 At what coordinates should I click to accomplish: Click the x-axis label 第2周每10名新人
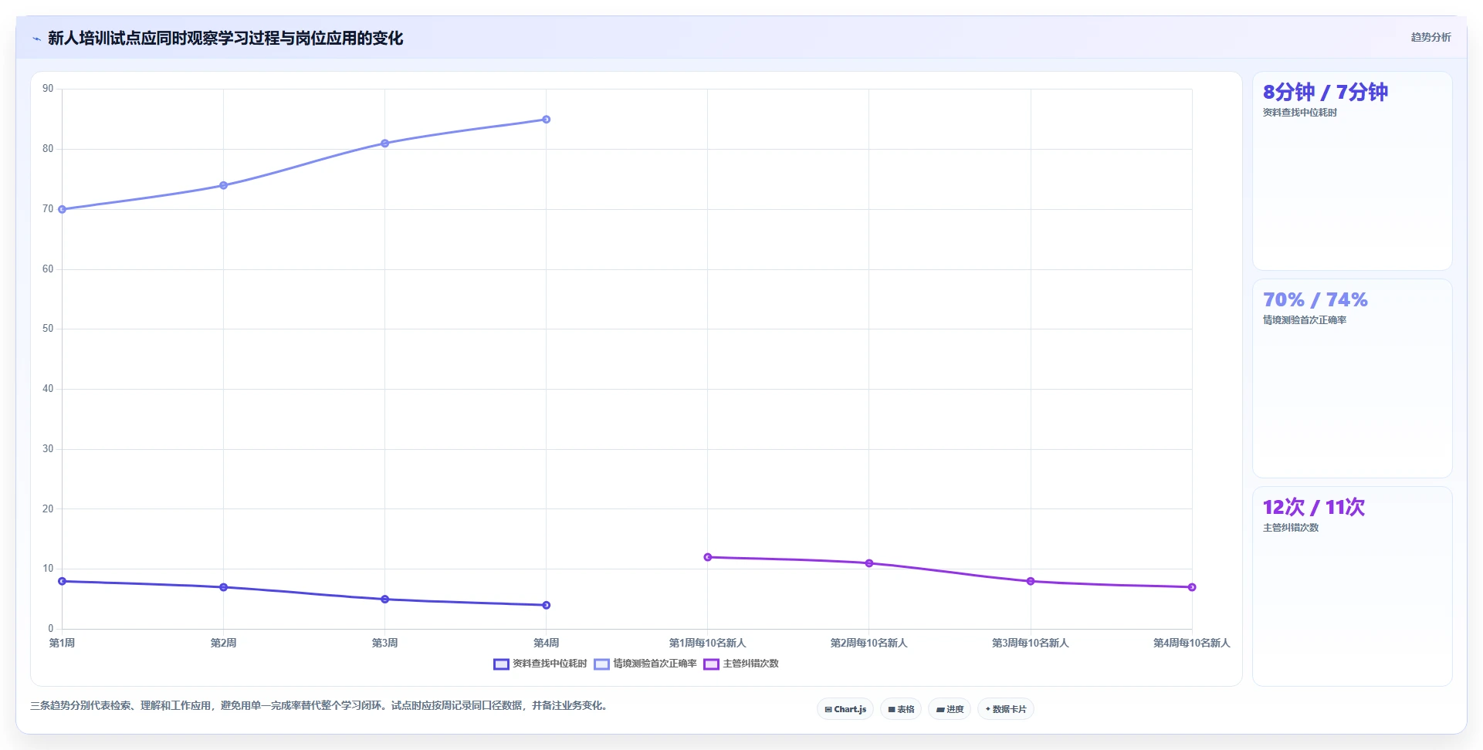[x=869, y=643]
